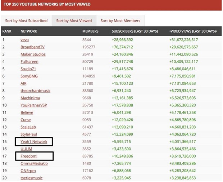Image resolution: width=223 pixels, height=182 pixels.
Task: Open the Yeah1 Network link
Action: point(34,142)
